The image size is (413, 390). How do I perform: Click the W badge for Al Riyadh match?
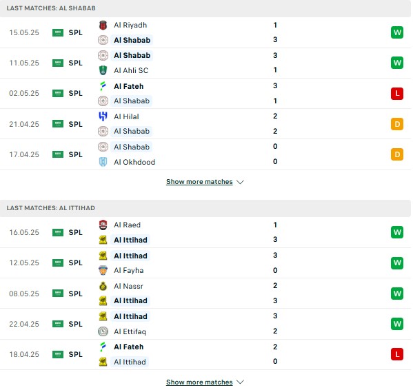point(397,32)
